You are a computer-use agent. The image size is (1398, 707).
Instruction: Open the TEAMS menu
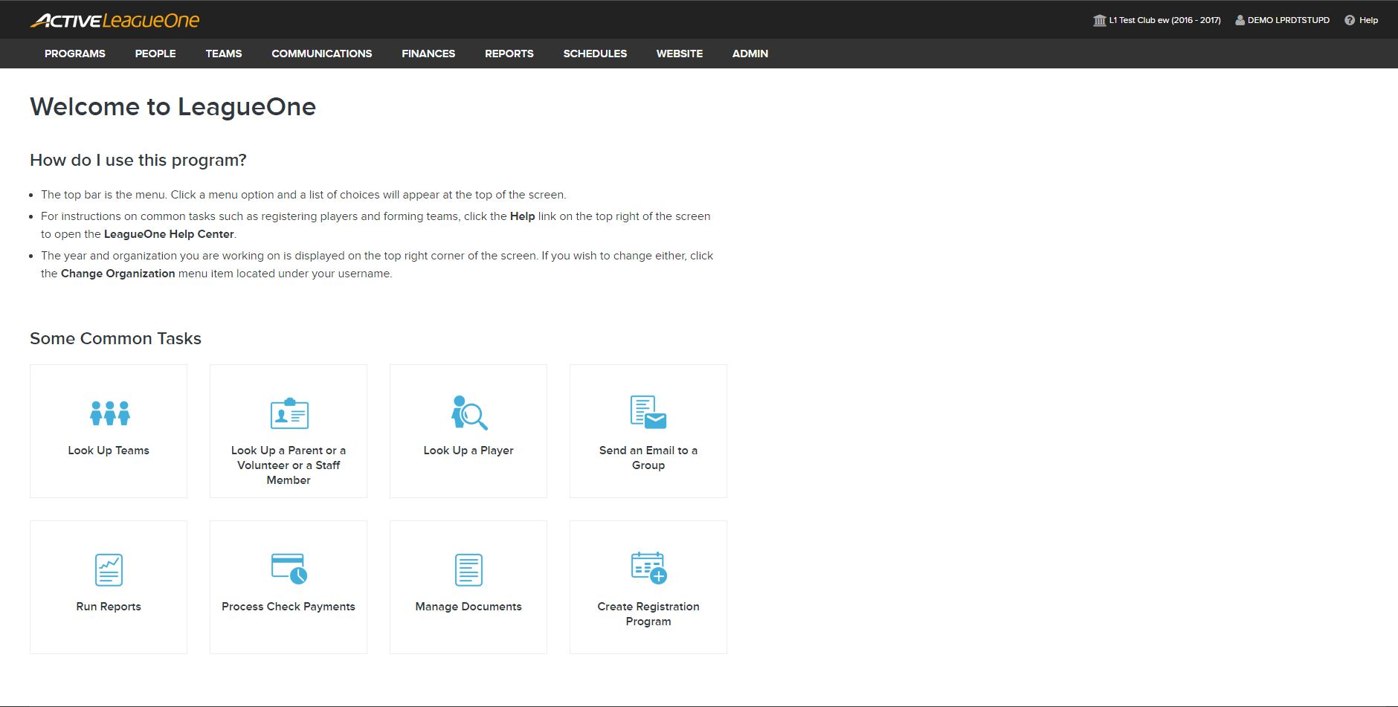(224, 54)
